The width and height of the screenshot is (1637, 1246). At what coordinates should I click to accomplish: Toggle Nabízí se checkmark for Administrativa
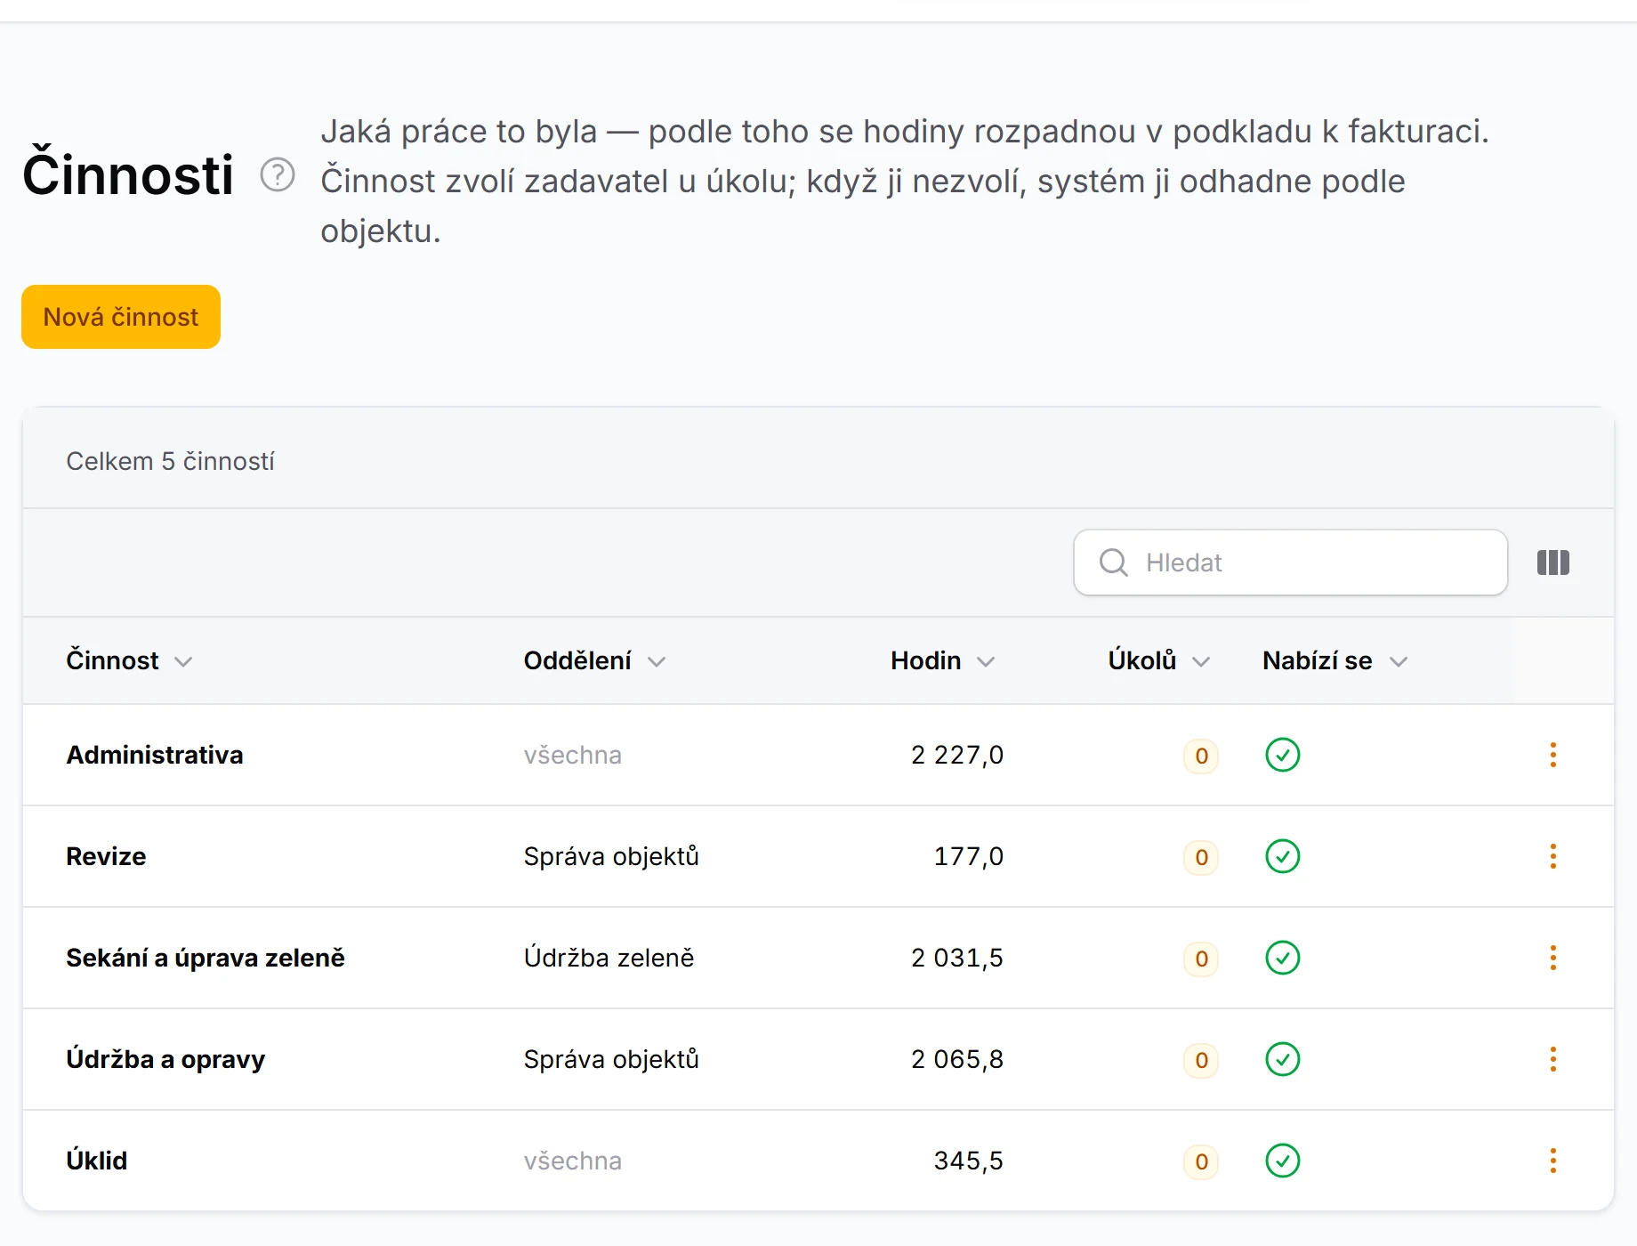click(1283, 755)
